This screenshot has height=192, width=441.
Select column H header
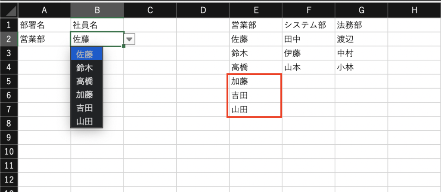pyautogui.click(x=414, y=11)
